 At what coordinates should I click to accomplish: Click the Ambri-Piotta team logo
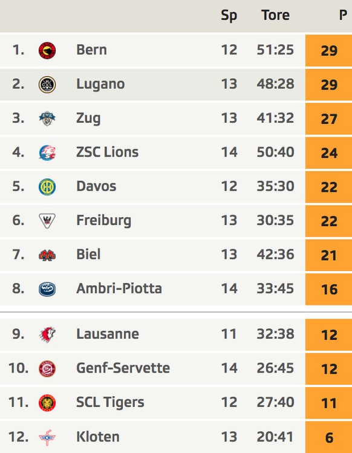coord(47,289)
